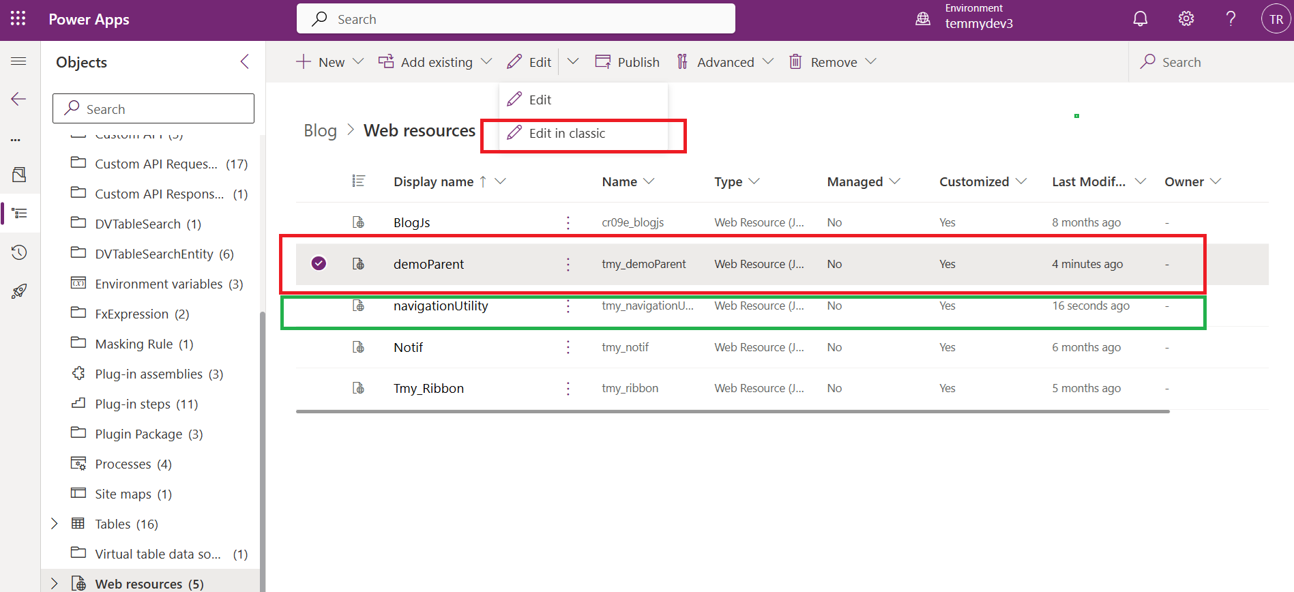Expand the Web resources tree node
This screenshot has width=1294, height=592.
pyautogui.click(x=55, y=583)
